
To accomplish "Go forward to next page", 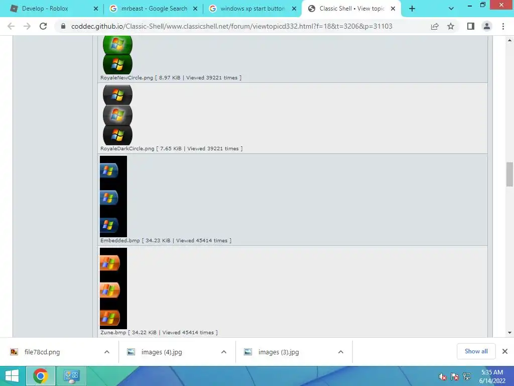I will (x=27, y=26).
